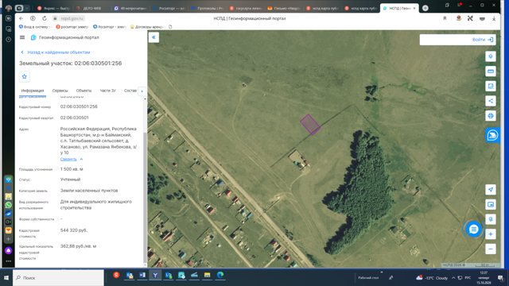Open Microsoft Edge from the taskbar
Image resolution: width=509 pixels, height=286 pixels.
220,276
